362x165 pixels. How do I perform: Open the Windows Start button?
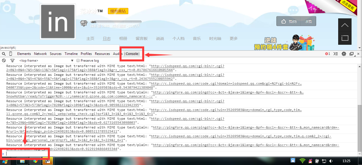[5, 161]
